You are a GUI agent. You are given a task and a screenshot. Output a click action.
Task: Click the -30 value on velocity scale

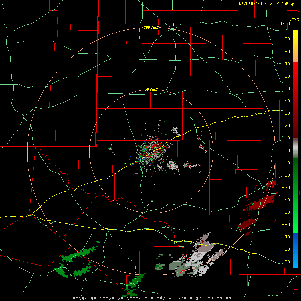click(286, 188)
